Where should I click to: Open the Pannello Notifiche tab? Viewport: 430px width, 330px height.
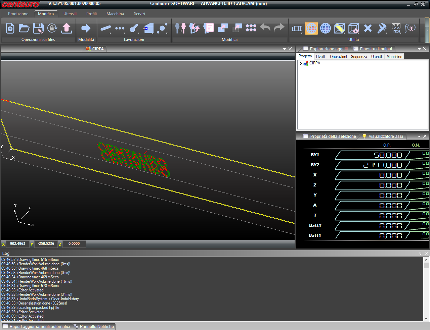pyautogui.click(x=94, y=327)
